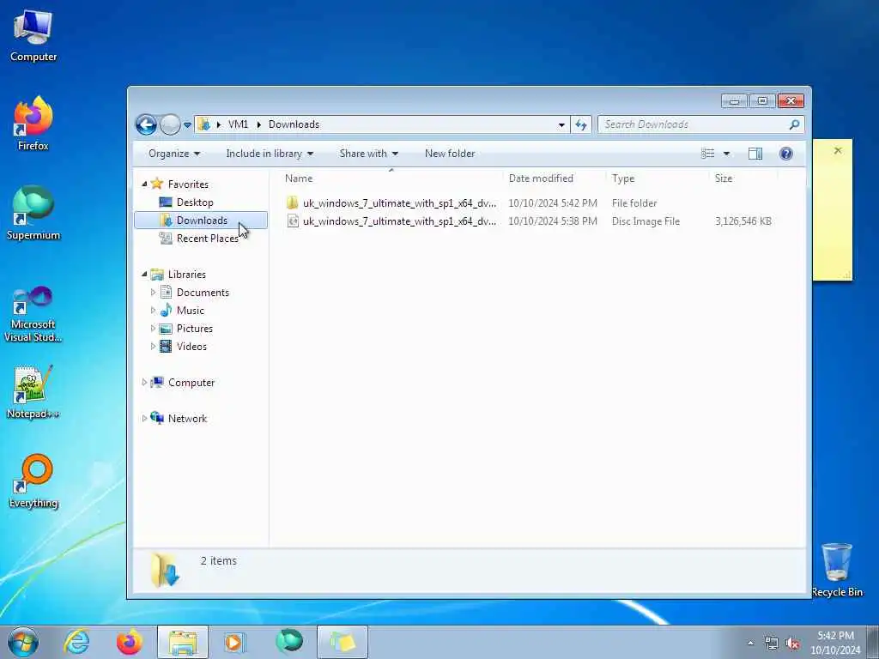This screenshot has height=659, width=879.
Task: Open recent pages dropdown beside Forward button
Action: pyautogui.click(x=187, y=125)
